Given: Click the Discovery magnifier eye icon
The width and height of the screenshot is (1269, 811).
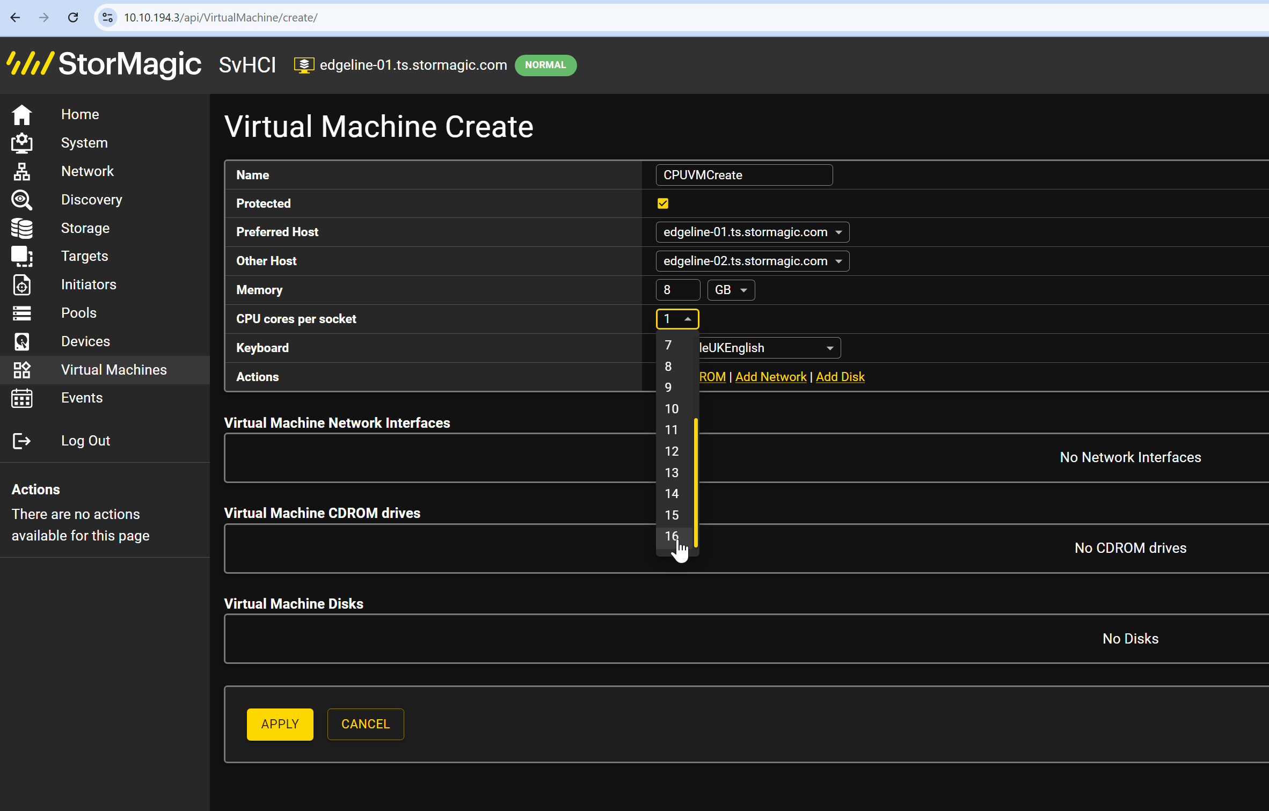Looking at the screenshot, I should (x=22, y=200).
